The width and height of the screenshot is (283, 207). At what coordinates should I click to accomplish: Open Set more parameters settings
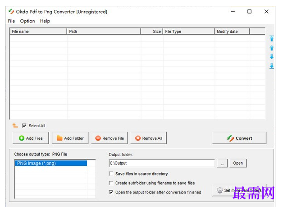coord(239,190)
